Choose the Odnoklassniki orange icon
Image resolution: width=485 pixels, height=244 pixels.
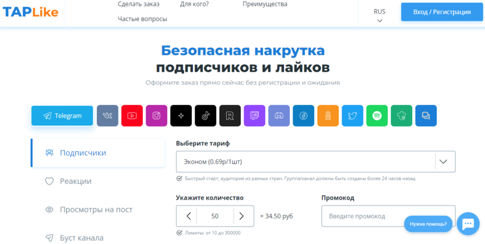(328, 116)
